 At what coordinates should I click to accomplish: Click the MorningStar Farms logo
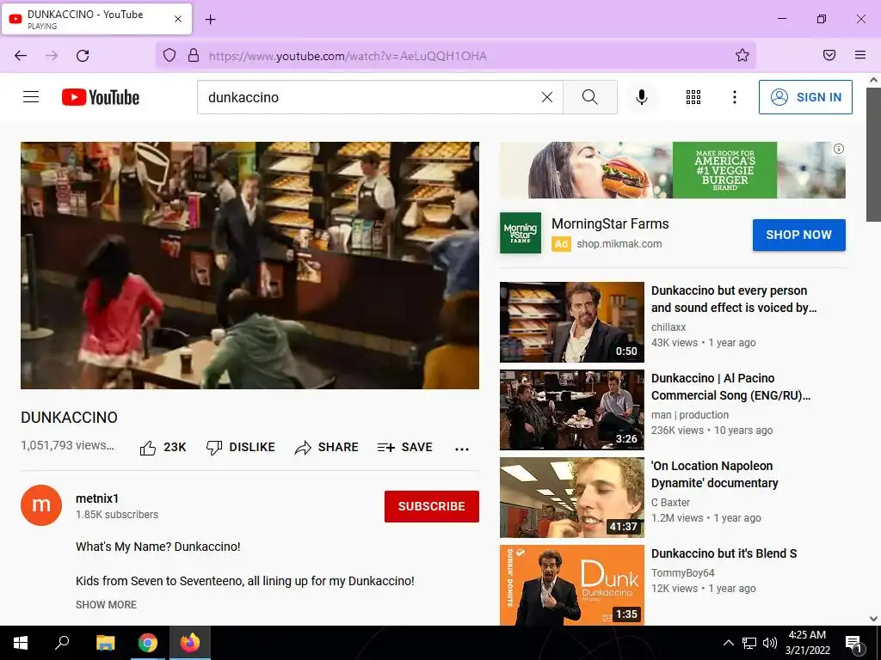tap(521, 233)
